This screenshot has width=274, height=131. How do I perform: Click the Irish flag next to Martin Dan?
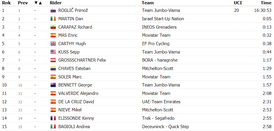[53, 19]
